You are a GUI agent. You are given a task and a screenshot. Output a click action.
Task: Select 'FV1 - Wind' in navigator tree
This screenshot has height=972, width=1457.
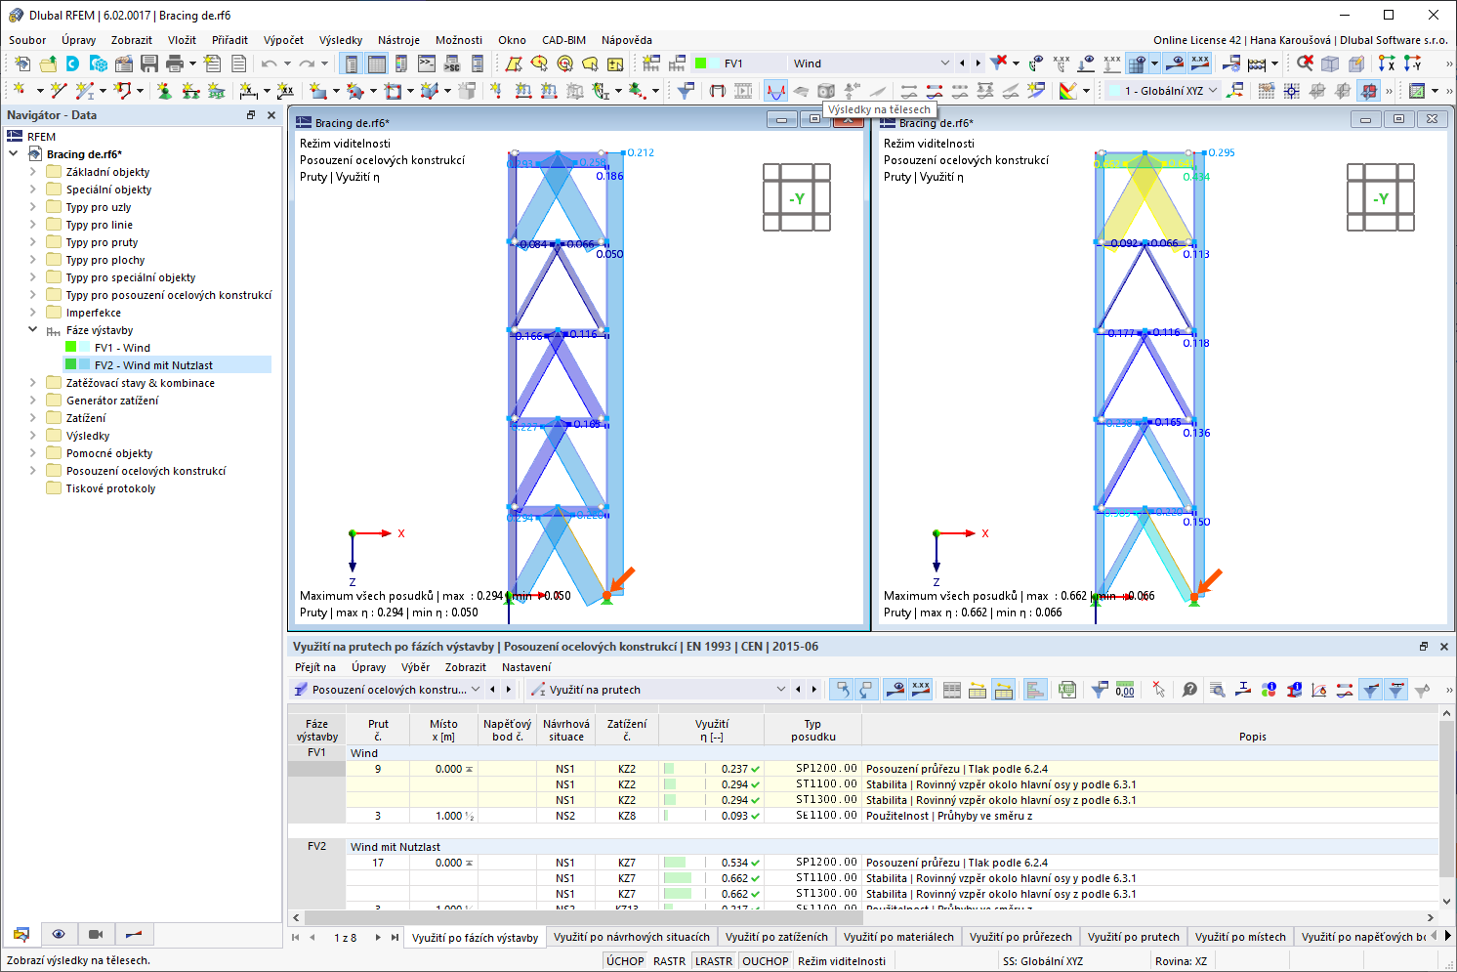[x=122, y=348]
